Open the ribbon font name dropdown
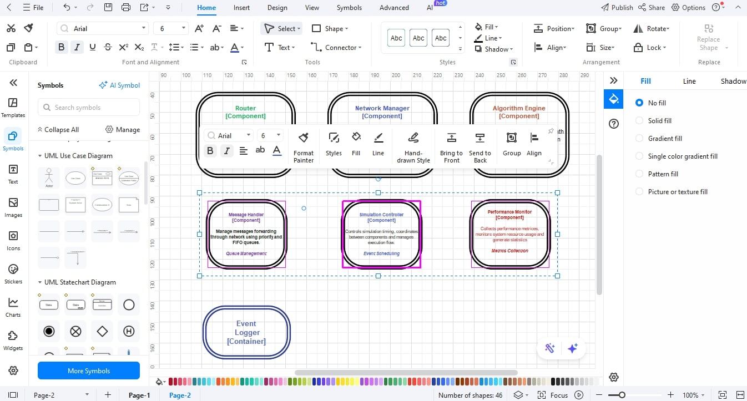 pos(144,28)
